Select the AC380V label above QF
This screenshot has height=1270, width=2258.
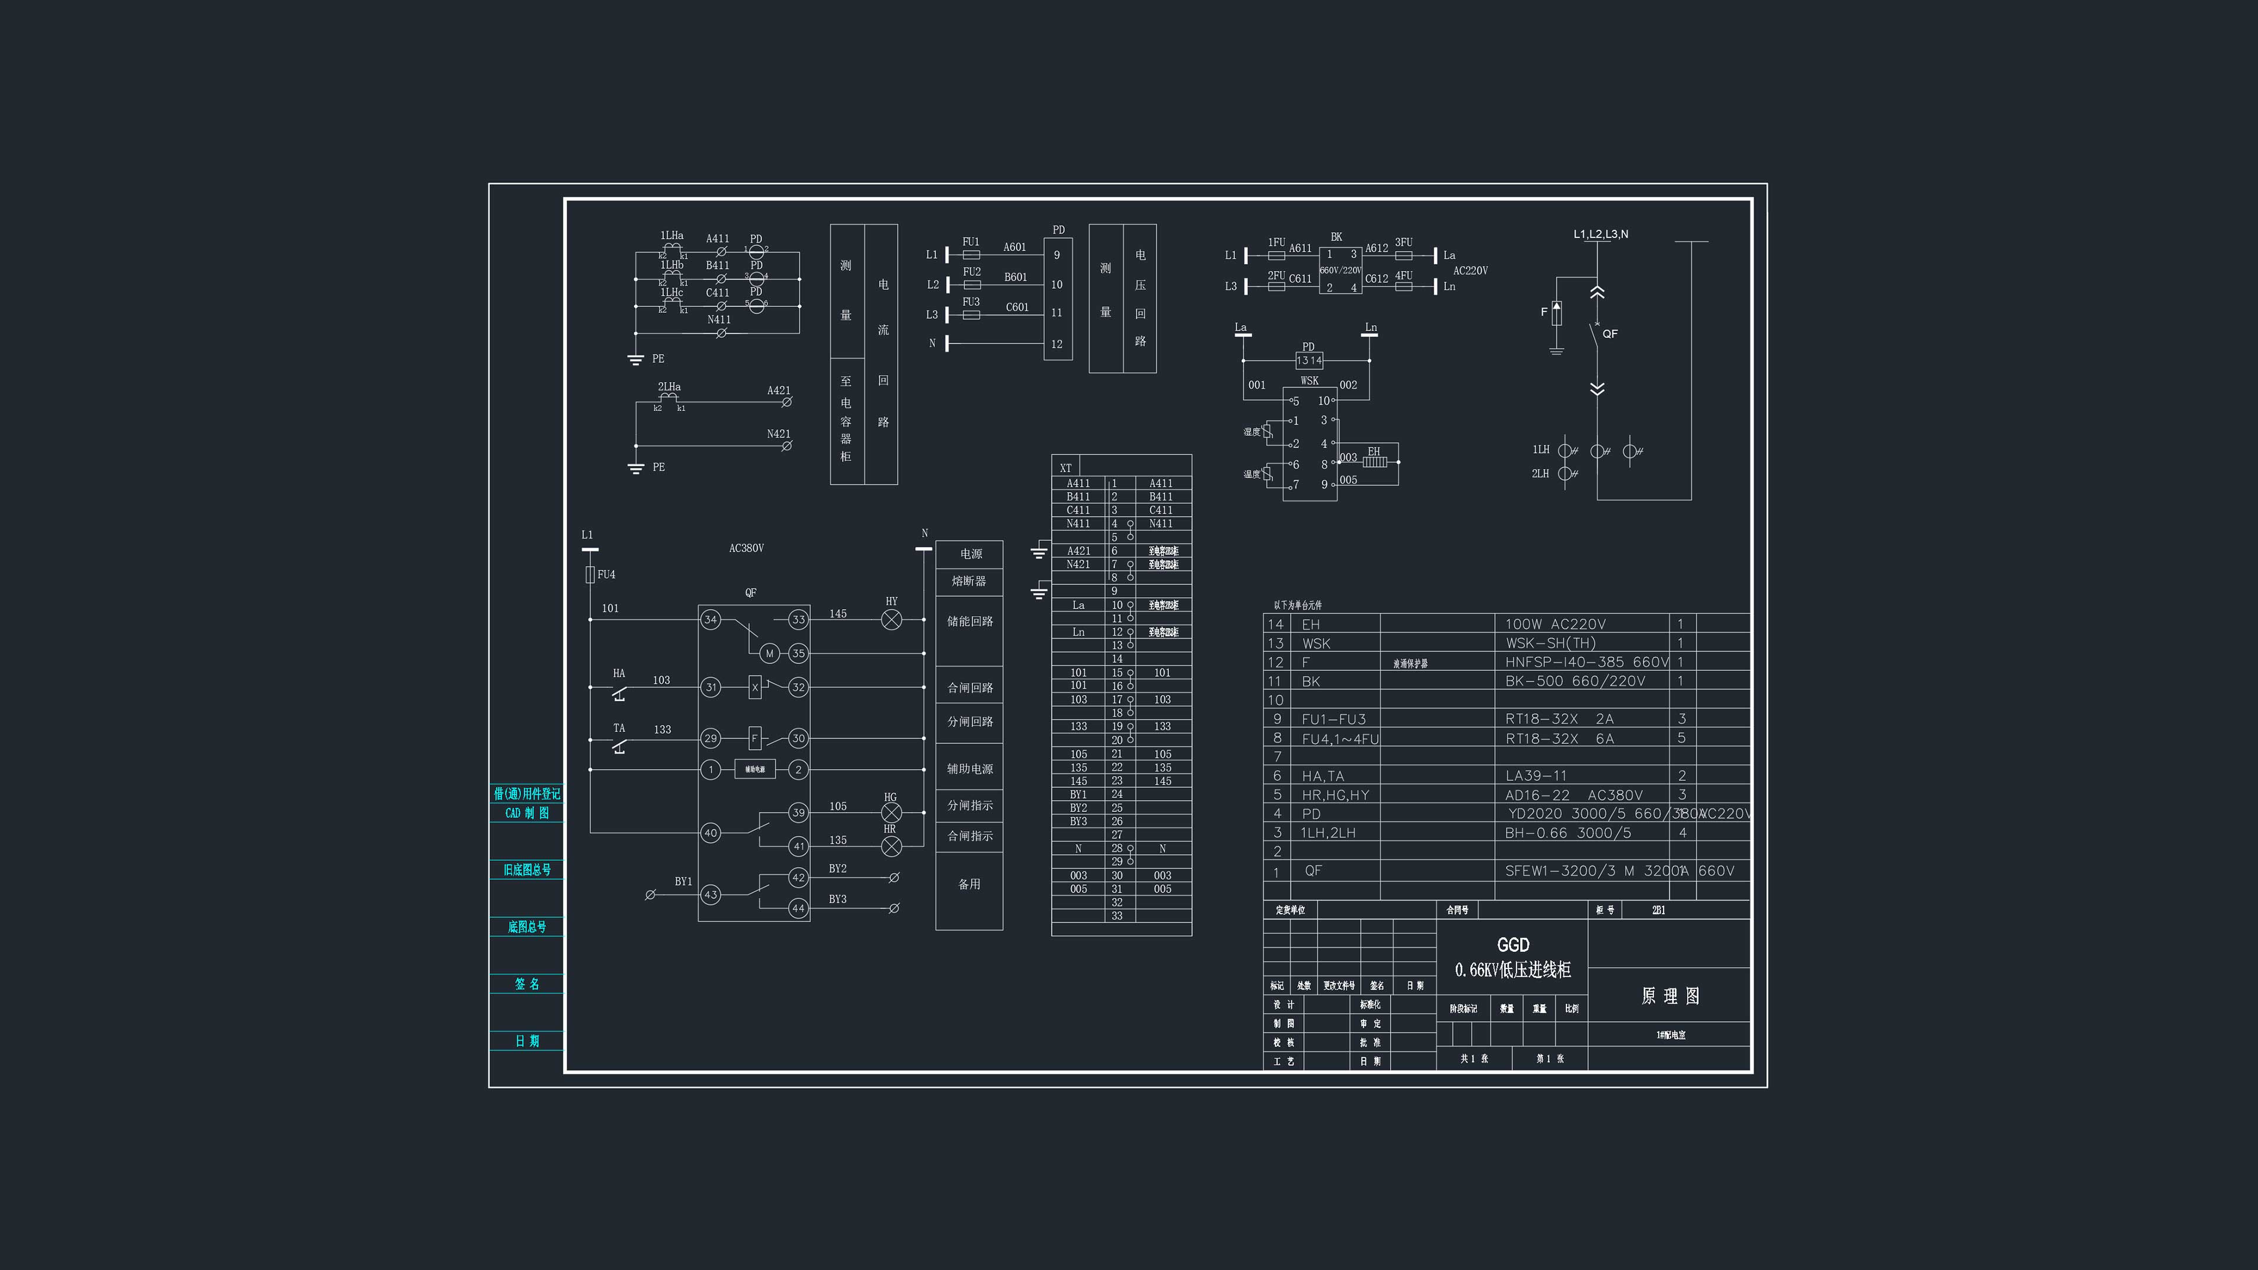[x=747, y=548]
